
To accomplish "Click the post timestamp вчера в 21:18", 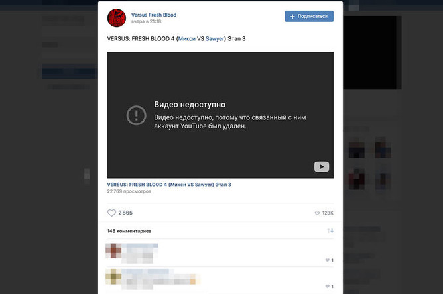I will [x=146, y=21].
